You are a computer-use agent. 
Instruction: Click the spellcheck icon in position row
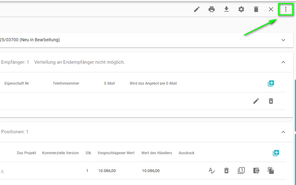[x=212, y=171]
